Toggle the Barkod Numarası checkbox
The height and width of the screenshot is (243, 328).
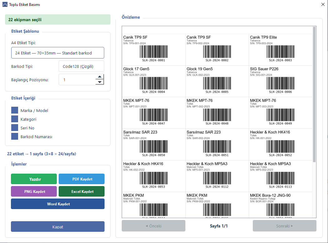(x=15, y=136)
